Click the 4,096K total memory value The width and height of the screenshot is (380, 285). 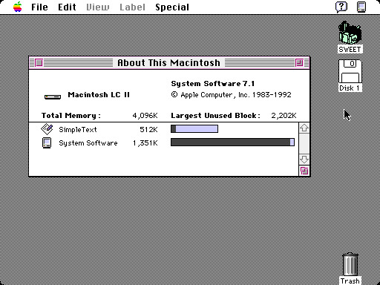coord(145,116)
